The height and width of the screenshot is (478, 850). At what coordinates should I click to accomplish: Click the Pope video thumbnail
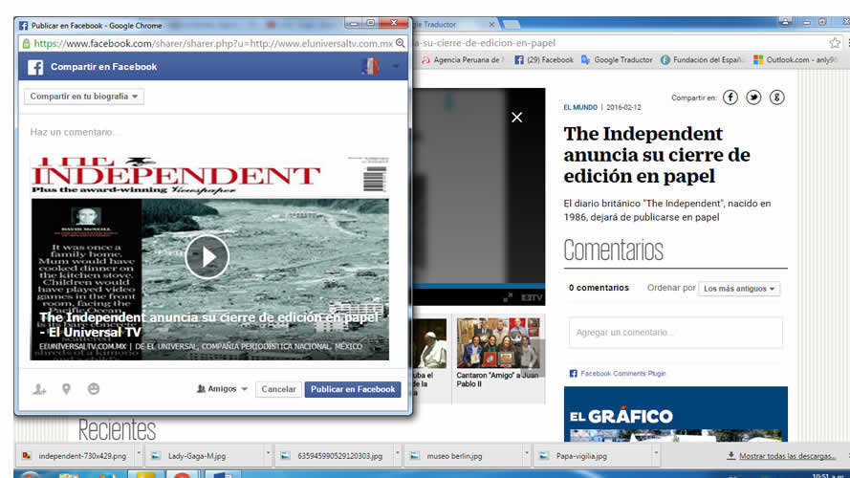pos(431,343)
